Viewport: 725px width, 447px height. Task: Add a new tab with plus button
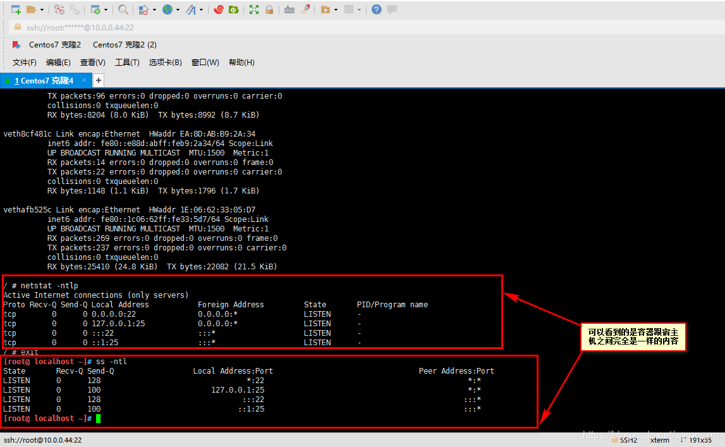[99, 80]
